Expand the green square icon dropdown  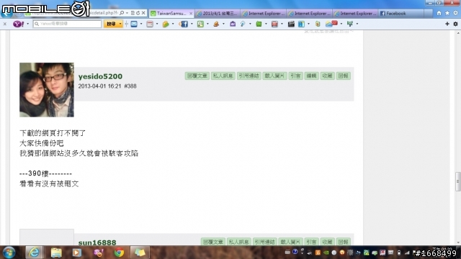266,24
